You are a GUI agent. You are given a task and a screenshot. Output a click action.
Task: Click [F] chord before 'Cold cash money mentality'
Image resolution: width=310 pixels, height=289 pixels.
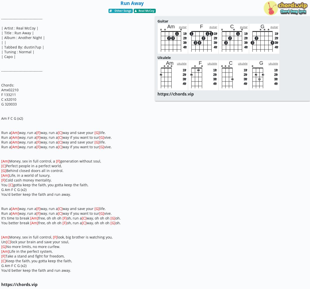coord(3,180)
